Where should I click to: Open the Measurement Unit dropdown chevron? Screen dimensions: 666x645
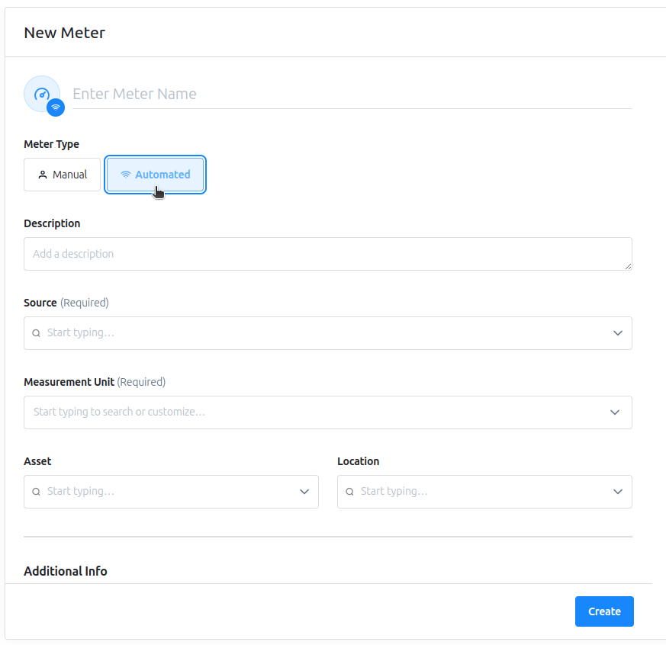(615, 412)
